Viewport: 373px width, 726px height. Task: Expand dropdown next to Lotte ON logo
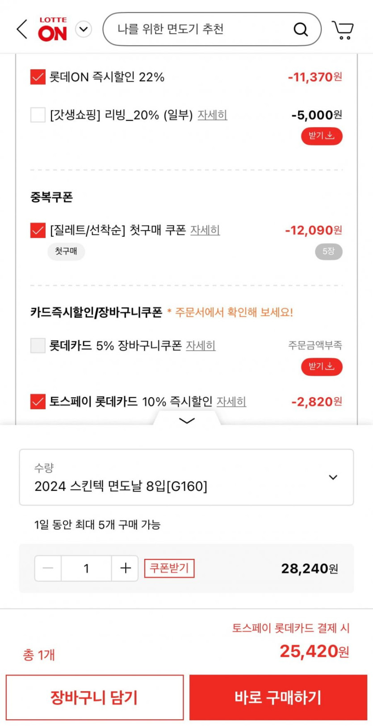tap(84, 29)
